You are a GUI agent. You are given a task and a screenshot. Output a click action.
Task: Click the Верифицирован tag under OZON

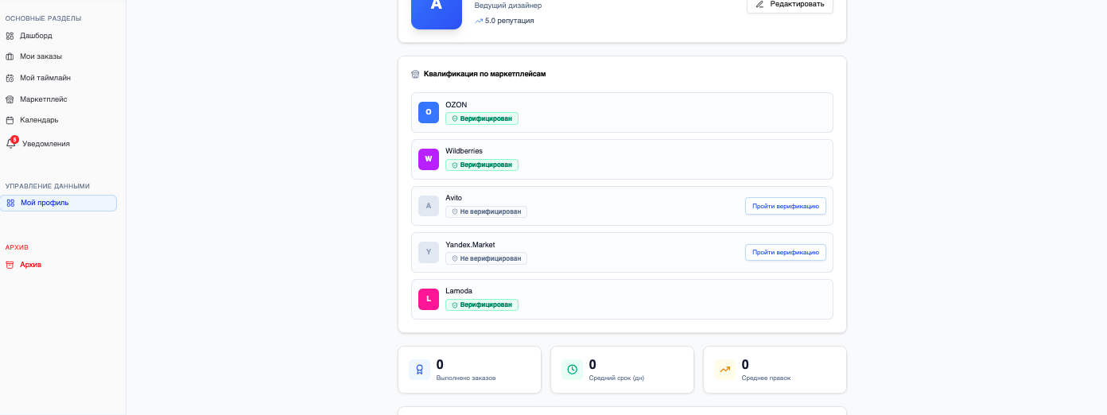pyautogui.click(x=482, y=118)
